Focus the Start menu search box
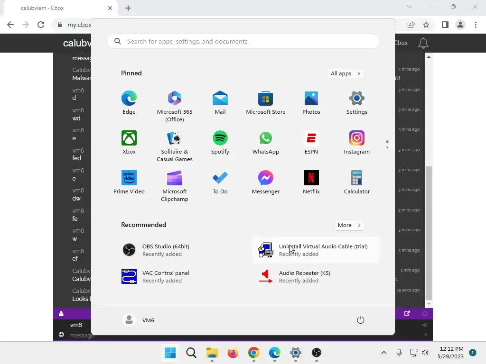 coord(243,42)
